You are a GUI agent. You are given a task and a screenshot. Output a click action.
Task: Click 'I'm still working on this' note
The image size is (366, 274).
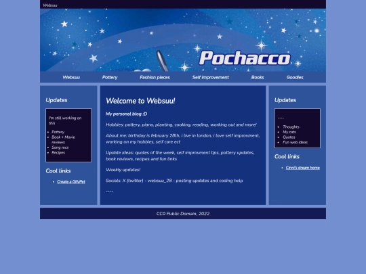pyautogui.click(x=65, y=120)
